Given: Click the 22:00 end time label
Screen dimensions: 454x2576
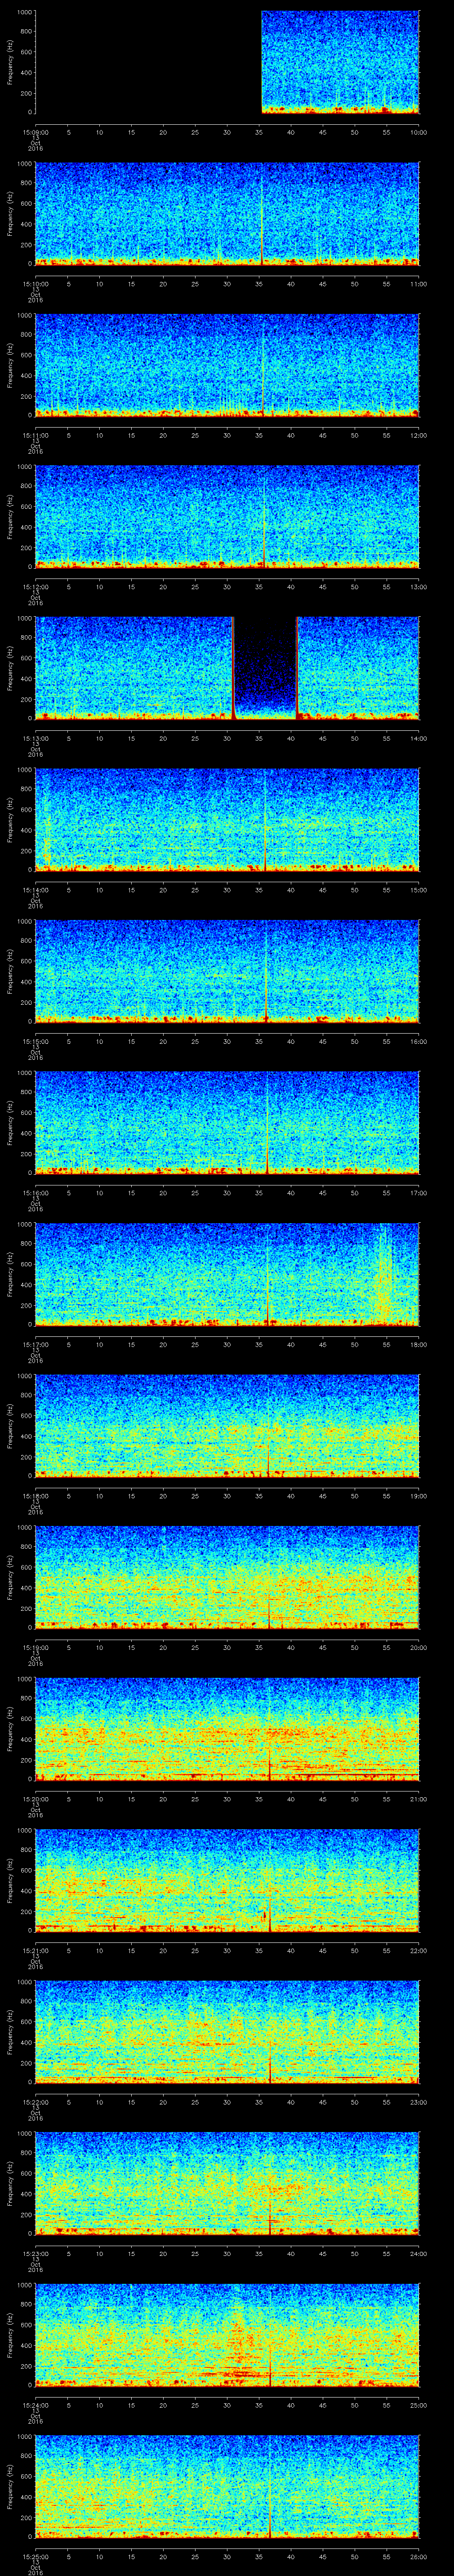Looking at the screenshot, I should click(418, 1950).
